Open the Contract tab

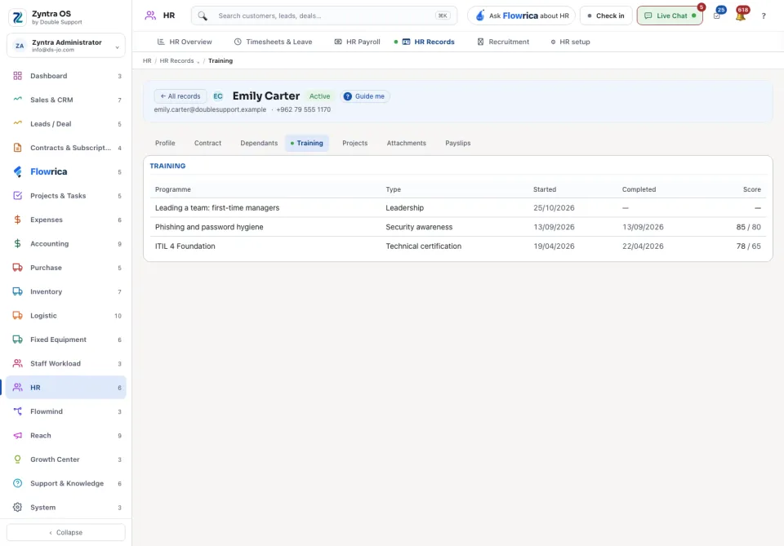coord(207,144)
